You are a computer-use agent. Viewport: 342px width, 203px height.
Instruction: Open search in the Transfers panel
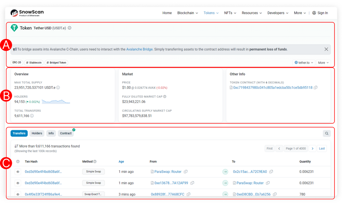tap(327, 133)
